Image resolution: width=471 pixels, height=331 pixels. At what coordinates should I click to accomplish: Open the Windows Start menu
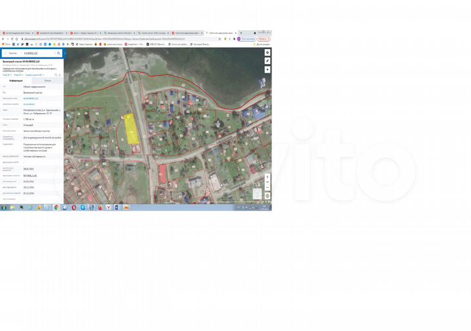click(4, 207)
